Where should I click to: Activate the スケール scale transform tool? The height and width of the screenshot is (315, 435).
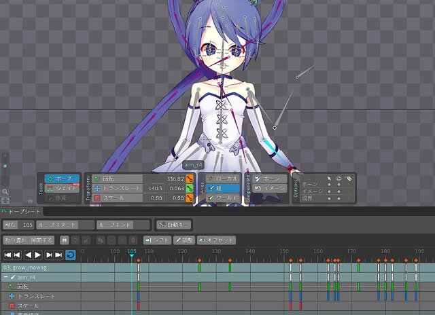pyautogui.click(x=117, y=198)
